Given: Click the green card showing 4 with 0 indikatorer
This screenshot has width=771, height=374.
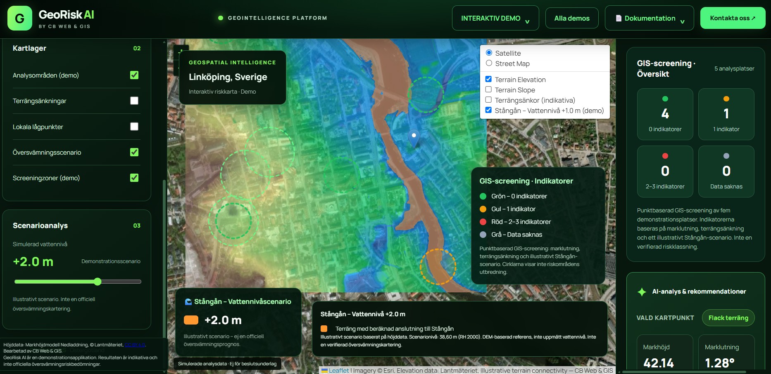Looking at the screenshot, I should (x=665, y=114).
